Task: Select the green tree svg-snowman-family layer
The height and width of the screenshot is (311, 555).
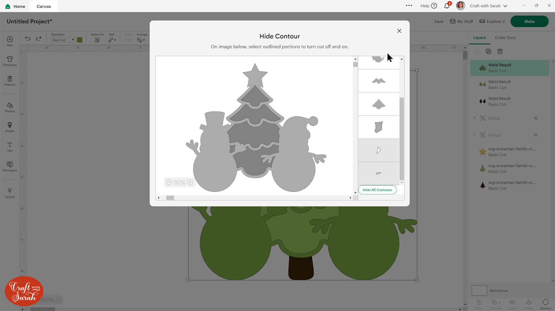Action: (x=509, y=169)
